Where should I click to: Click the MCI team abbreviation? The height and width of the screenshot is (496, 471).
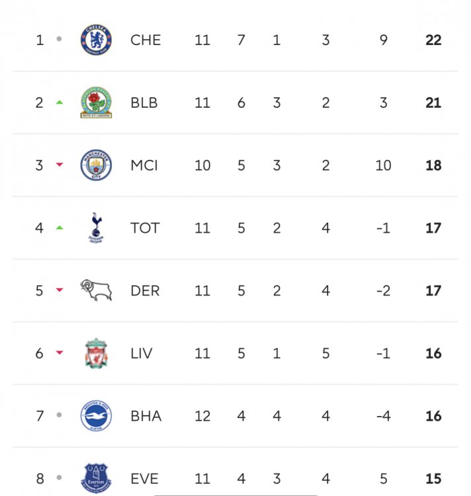144,165
